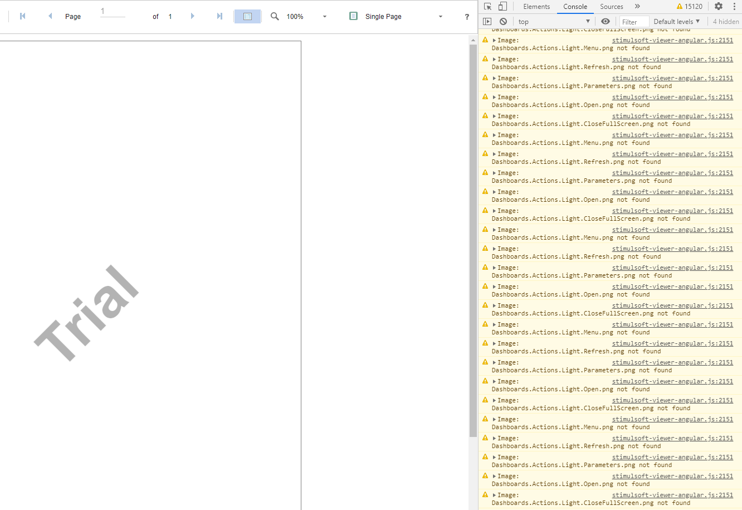742x510 pixels.
Task: Open the Default levels dropdown
Action: [x=676, y=21]
